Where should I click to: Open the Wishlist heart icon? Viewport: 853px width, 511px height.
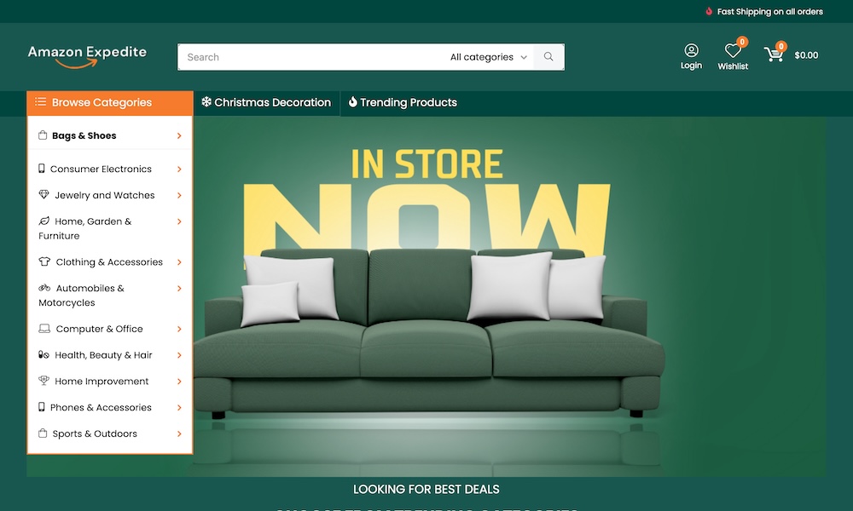(733, 50)
